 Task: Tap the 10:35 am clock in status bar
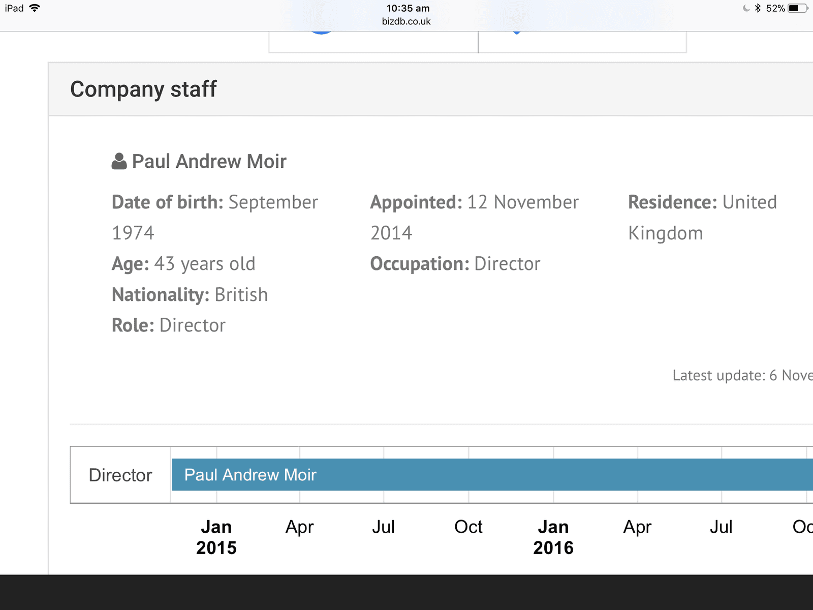click(x=408, y=8)
